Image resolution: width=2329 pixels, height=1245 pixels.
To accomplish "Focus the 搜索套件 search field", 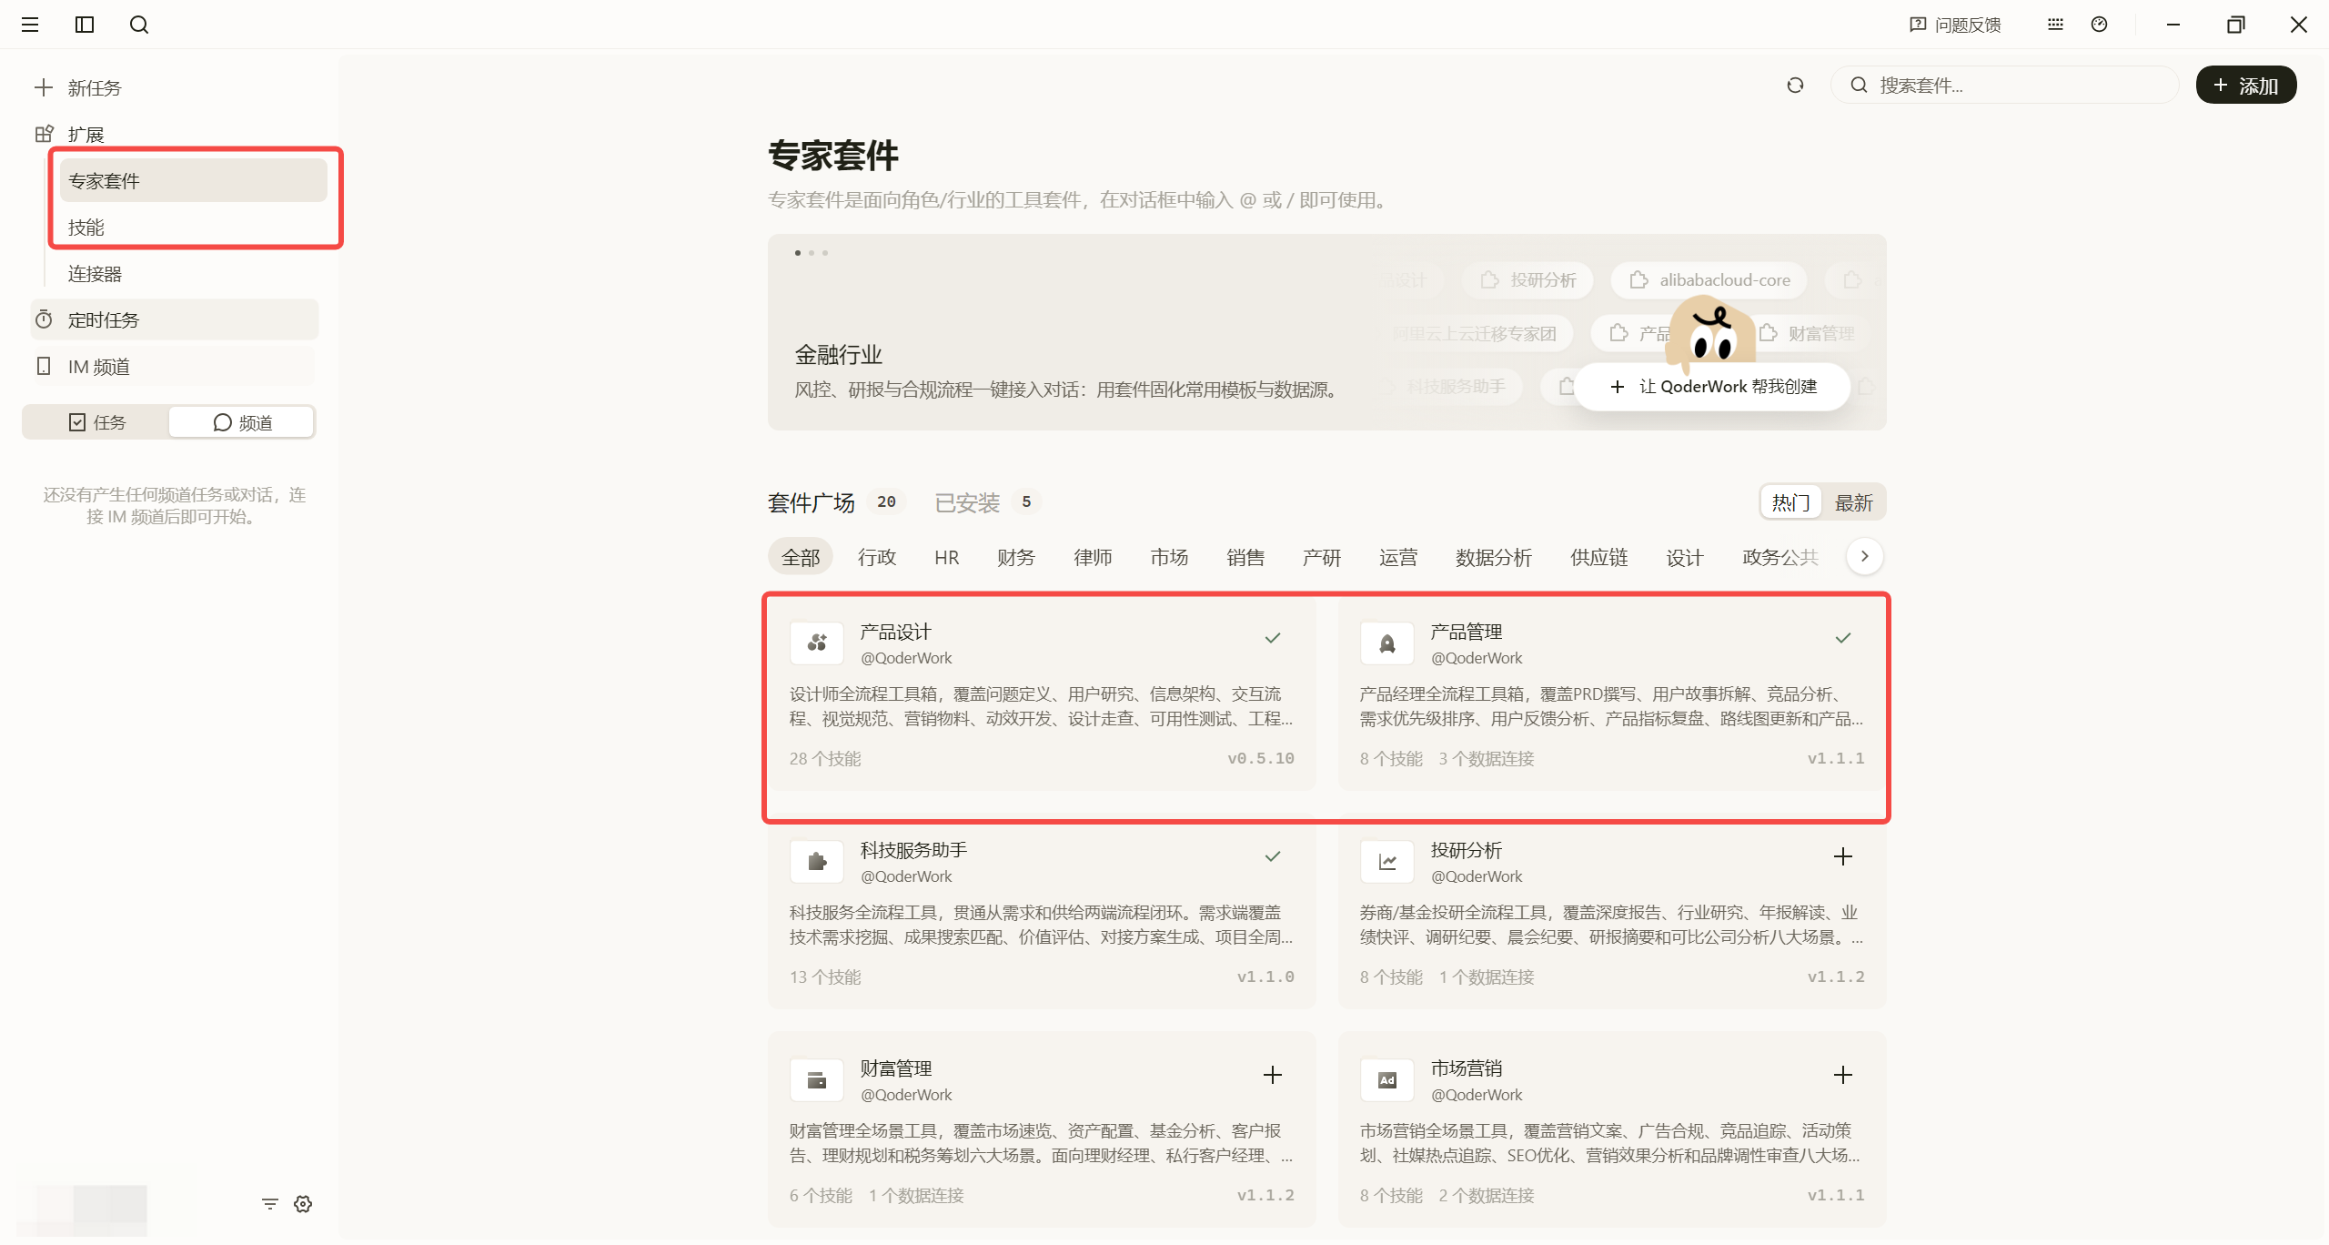I will coord(2005,85).
